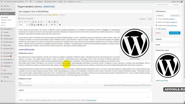Expand Screen Options panel
This screenshot has height=104, width=185.
click(163, 5)
